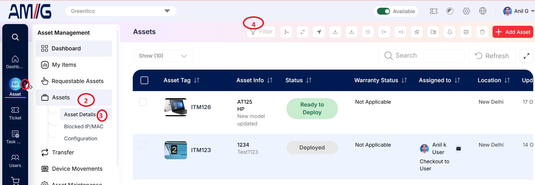
Task: Check the checkbox for asset ITM126
Action: click(143, 102)
